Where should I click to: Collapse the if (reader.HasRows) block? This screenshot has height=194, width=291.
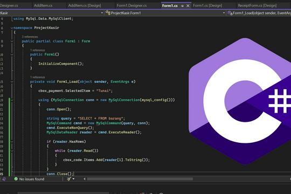tap(12, 142)
